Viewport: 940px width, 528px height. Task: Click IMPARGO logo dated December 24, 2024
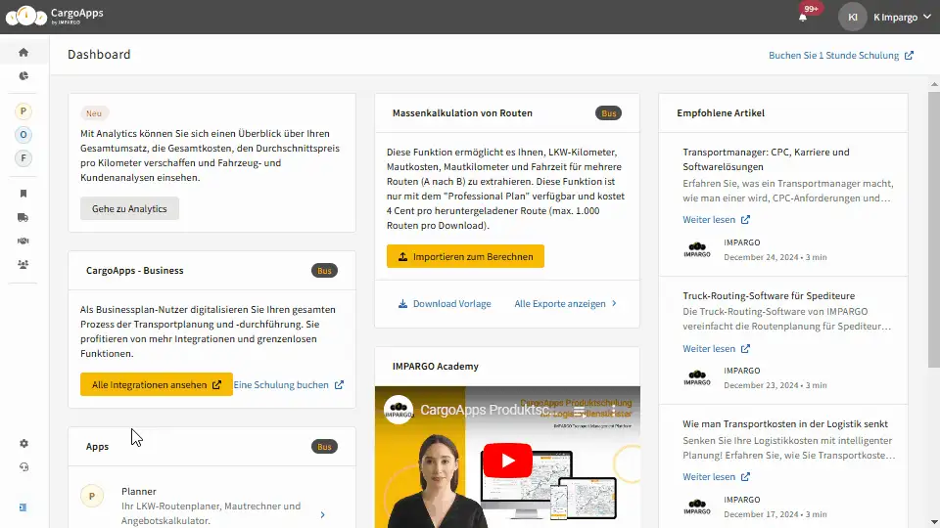[697, 249]
